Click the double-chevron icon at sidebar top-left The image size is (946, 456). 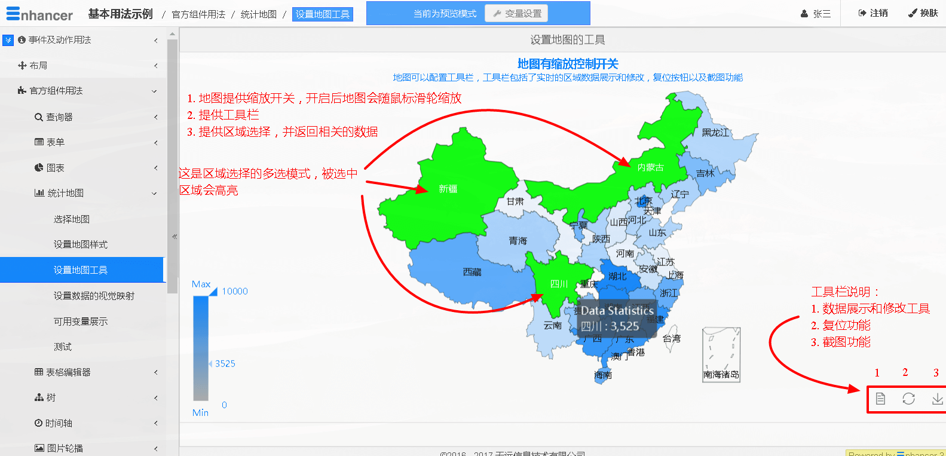coord(8,40)
